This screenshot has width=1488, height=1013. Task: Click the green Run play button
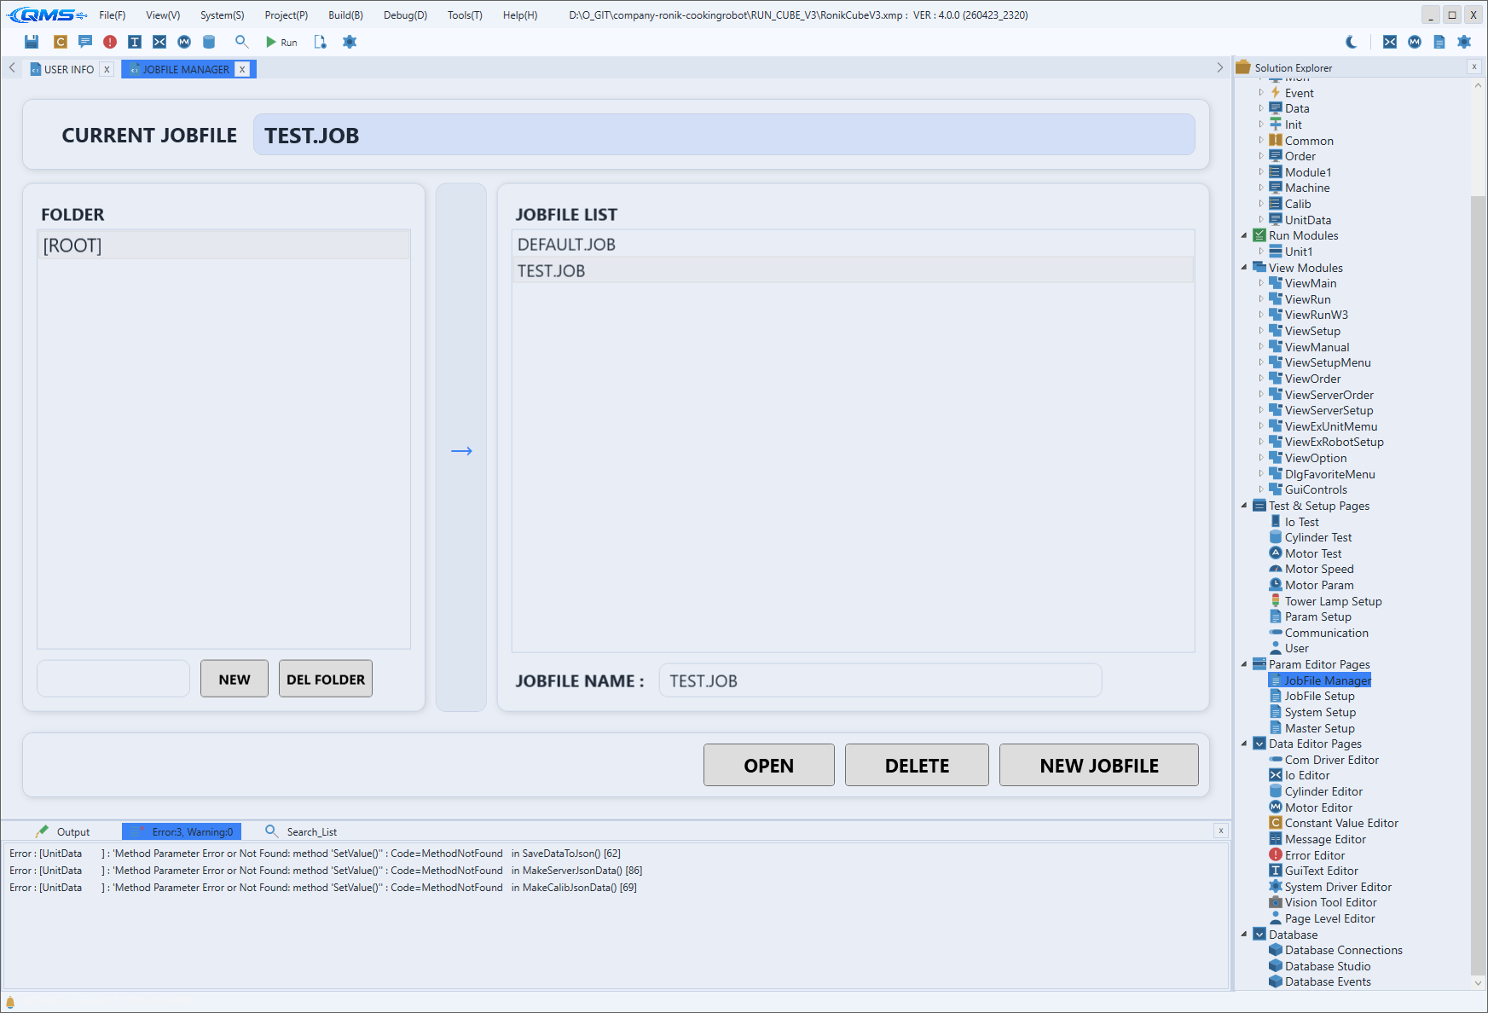pyautogui.click(x=281, y=42)
